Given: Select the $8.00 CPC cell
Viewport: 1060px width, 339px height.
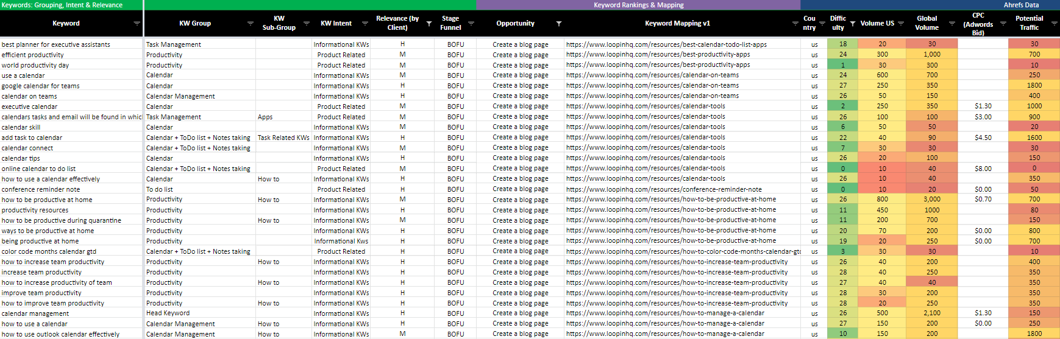Looking at the screenshot, I should tap(983, 169).
